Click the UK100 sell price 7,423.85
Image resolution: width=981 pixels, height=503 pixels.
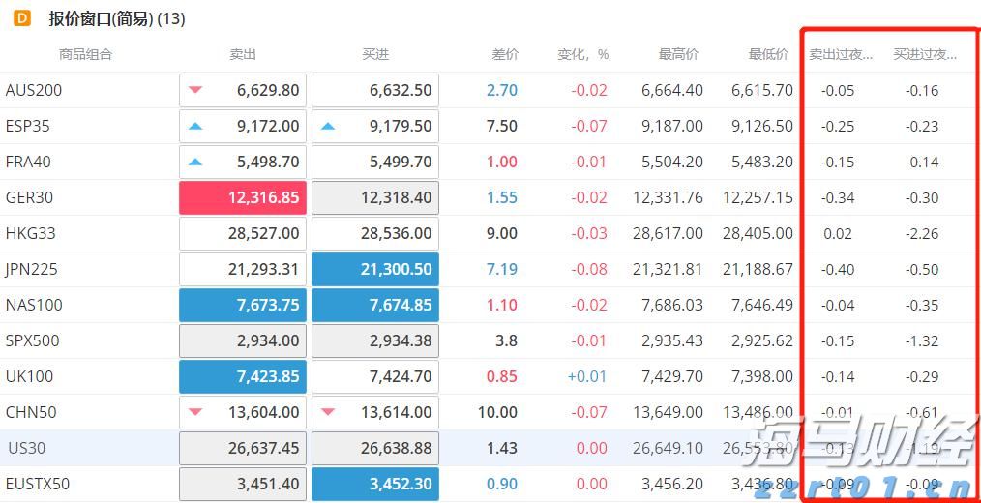(243, 376)
